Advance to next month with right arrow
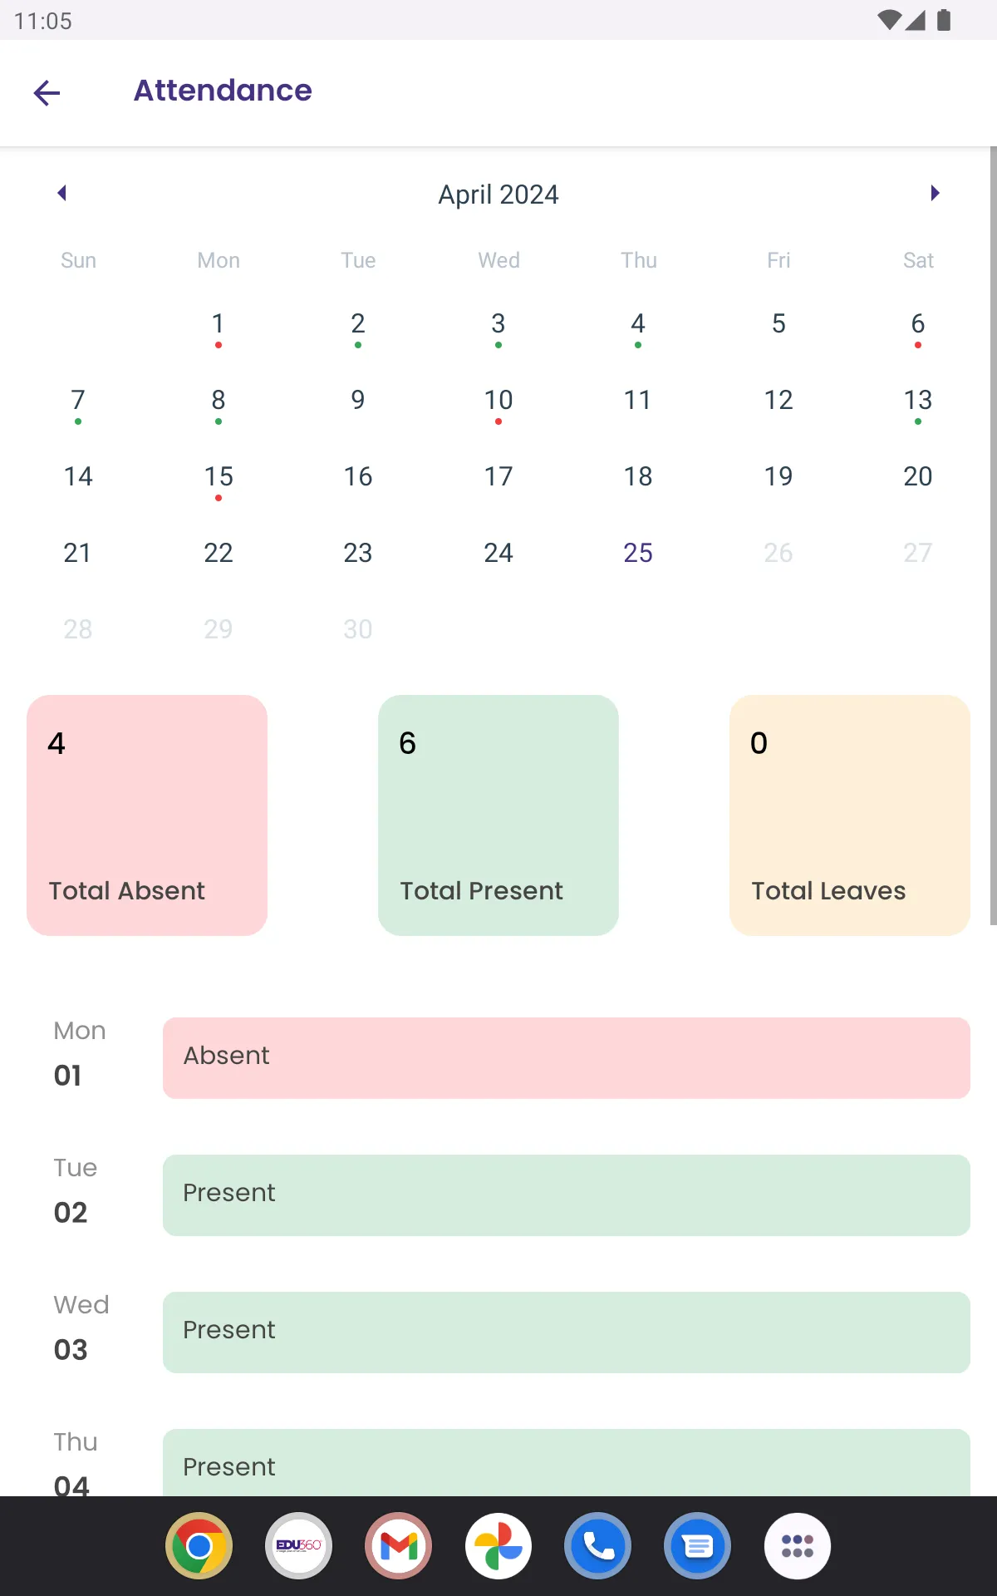This screenshot has height=1596, width=997. 935,193
